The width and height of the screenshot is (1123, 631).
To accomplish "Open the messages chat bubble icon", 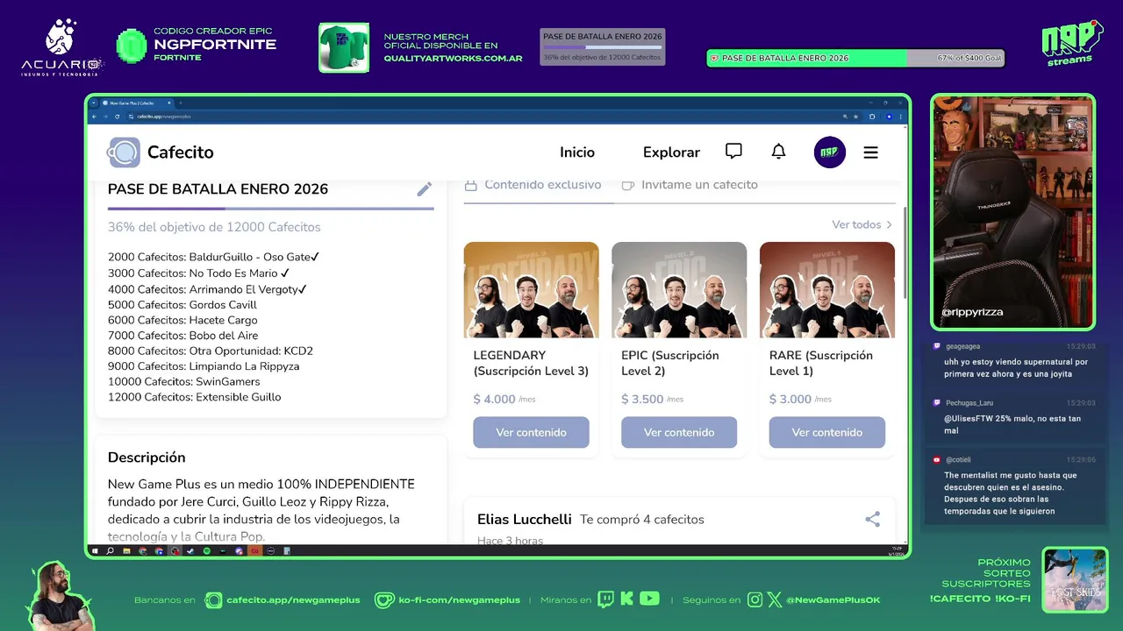I will [733, 152].
